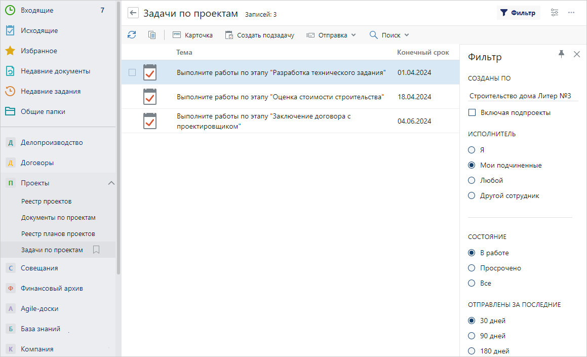Click the back arrow beside Задачи по проектам

click(133, 14)
